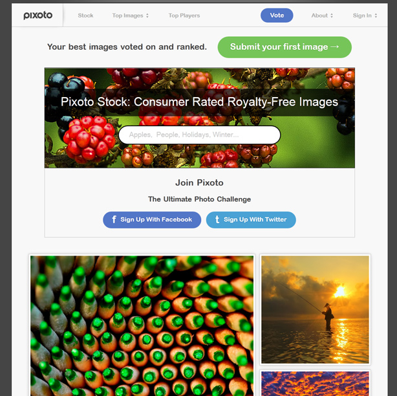
Task: Expand the About menu arrows
Action: 332,16
